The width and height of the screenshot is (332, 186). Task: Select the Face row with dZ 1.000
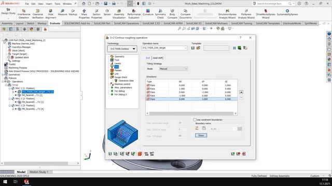[191, 85]
